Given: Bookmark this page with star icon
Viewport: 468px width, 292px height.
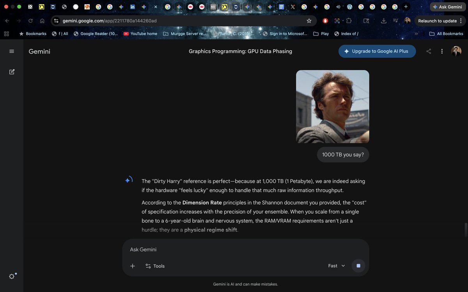Looking at the screenshot, I should tap(309, 21).
